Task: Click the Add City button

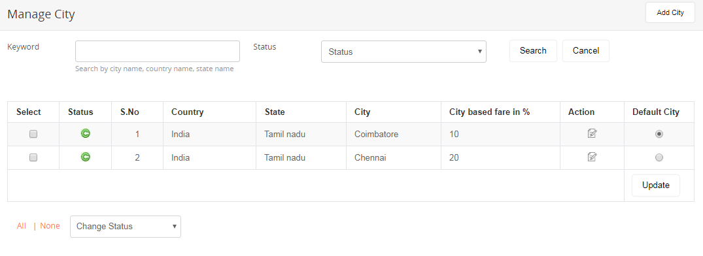Action: (x=670, y=12)
